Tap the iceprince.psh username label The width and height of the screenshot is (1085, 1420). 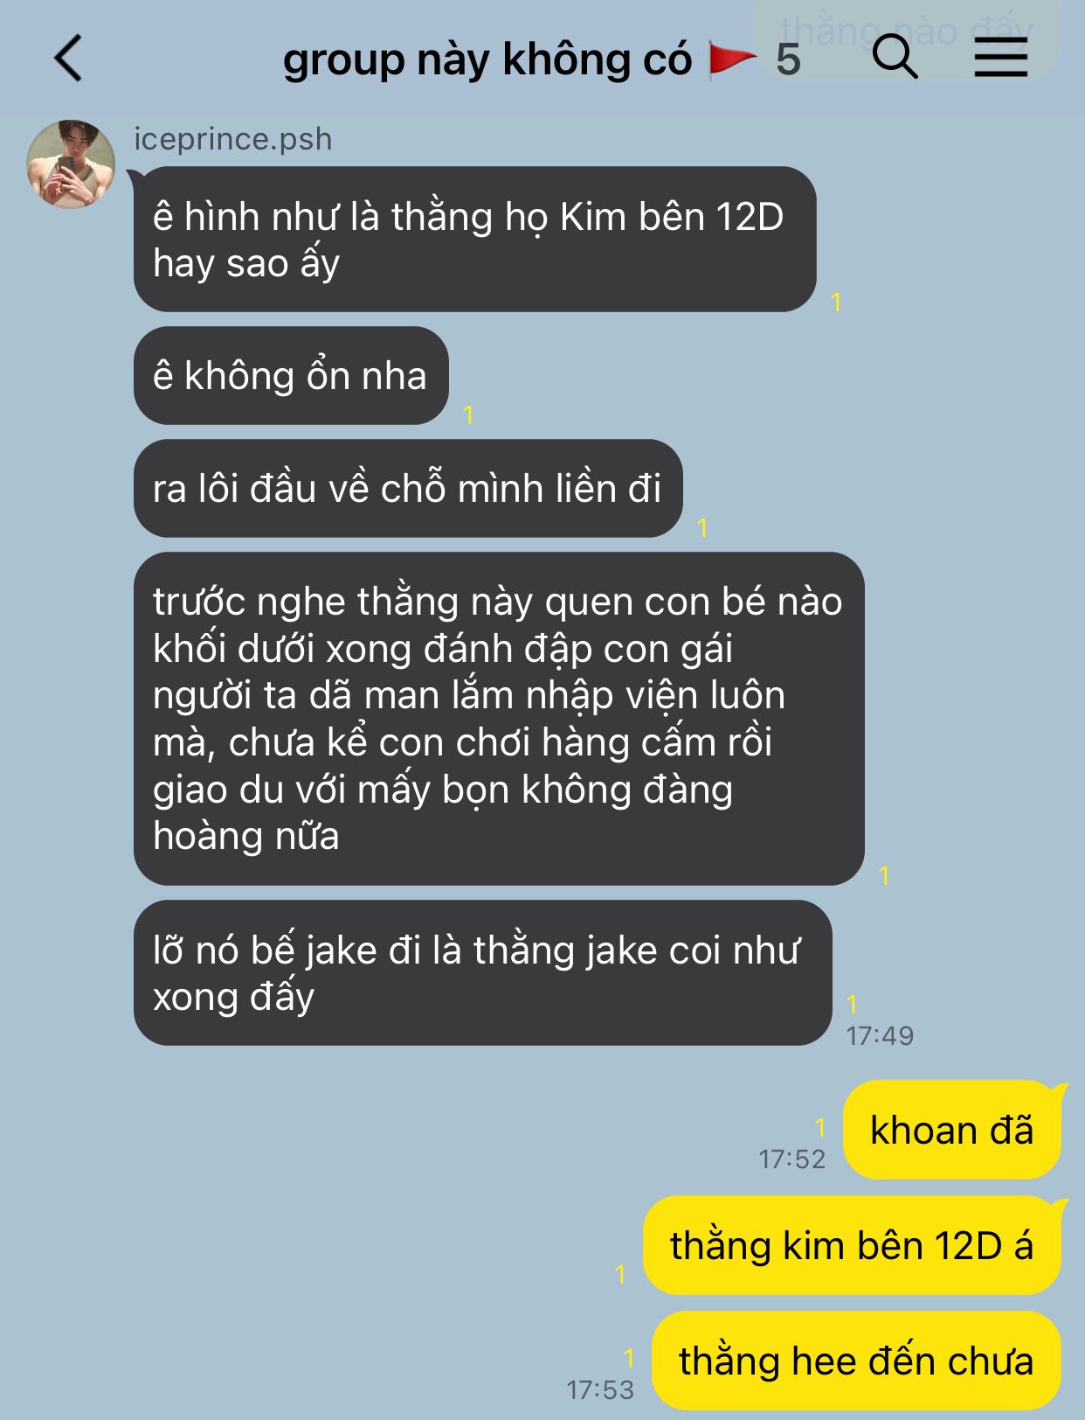(x=232, y=139)
